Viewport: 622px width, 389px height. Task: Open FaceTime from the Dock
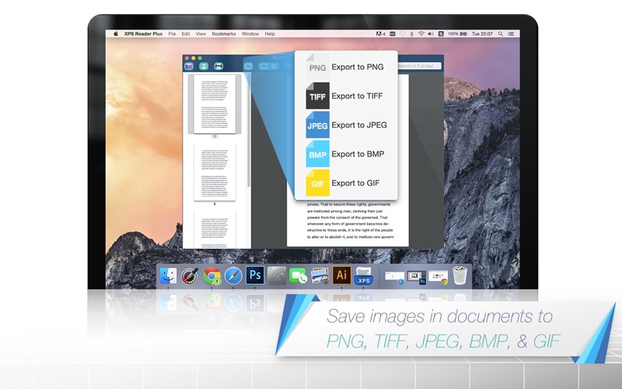coord(298,275)
